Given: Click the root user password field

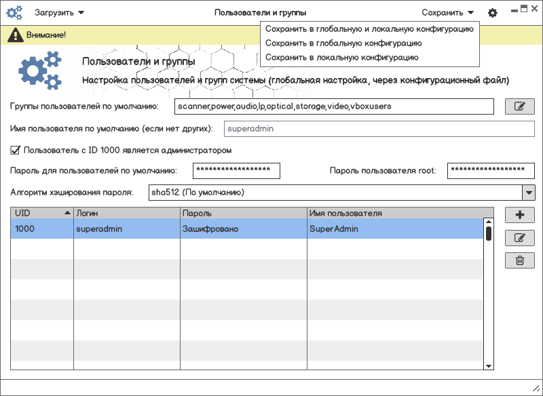Looking at the screenshot, I should 490,170.
